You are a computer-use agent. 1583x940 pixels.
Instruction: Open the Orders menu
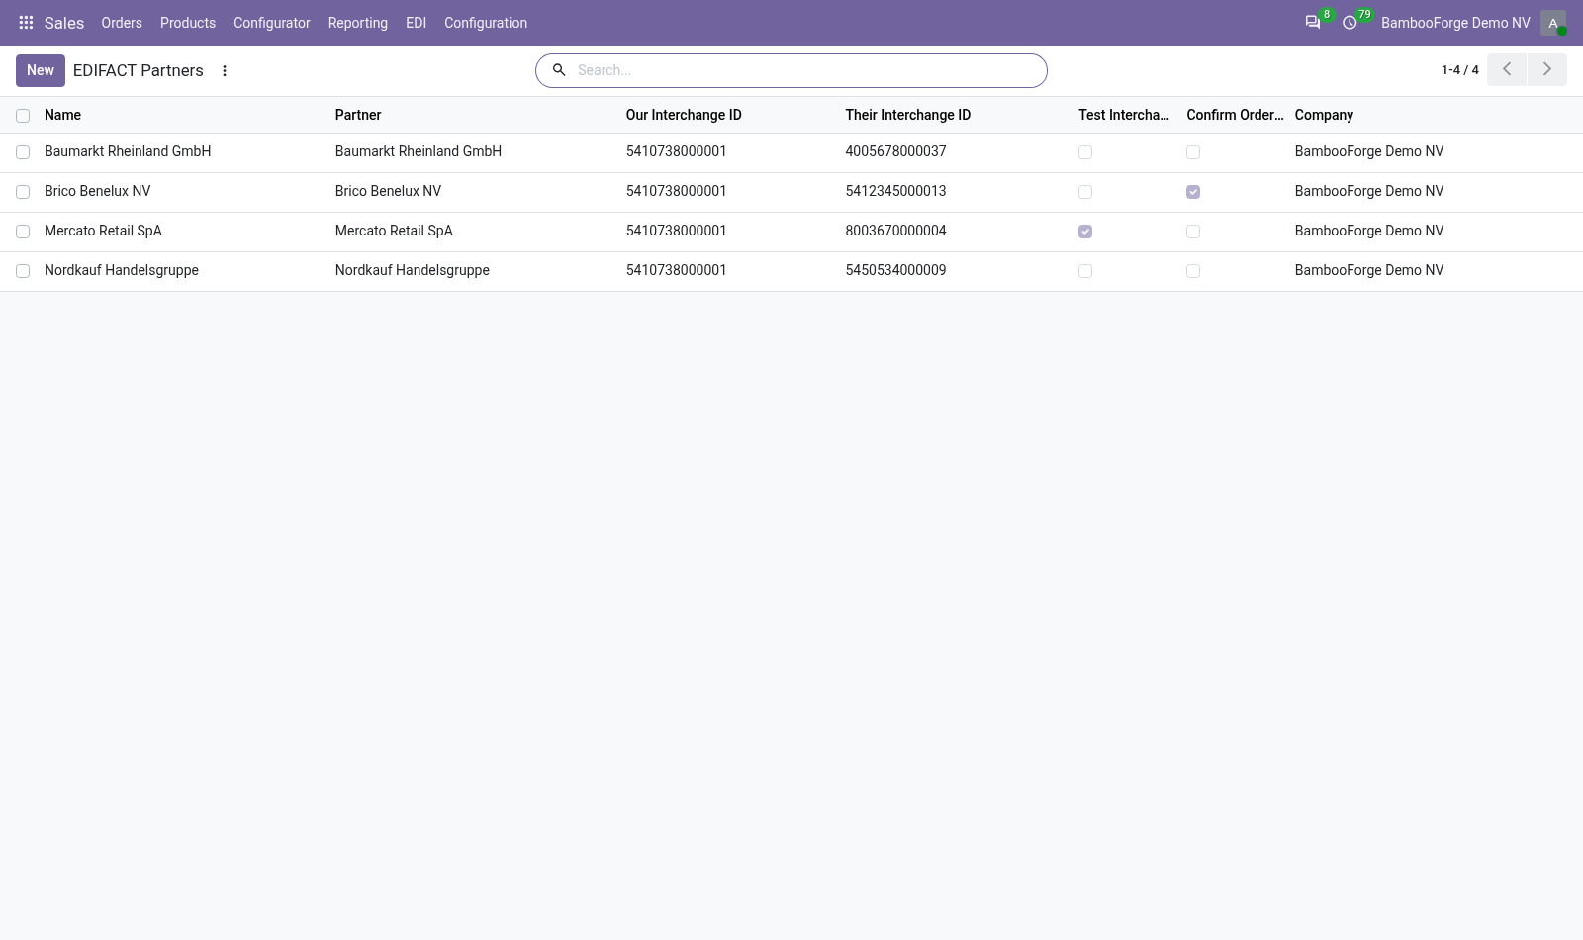pos(122,23)
